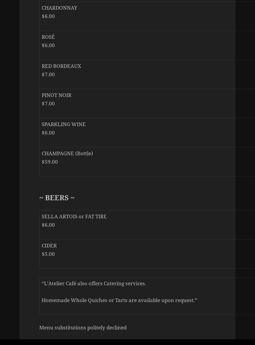
Task: Click the $6.00 price under Sella Artois
Action: [48, 225]
